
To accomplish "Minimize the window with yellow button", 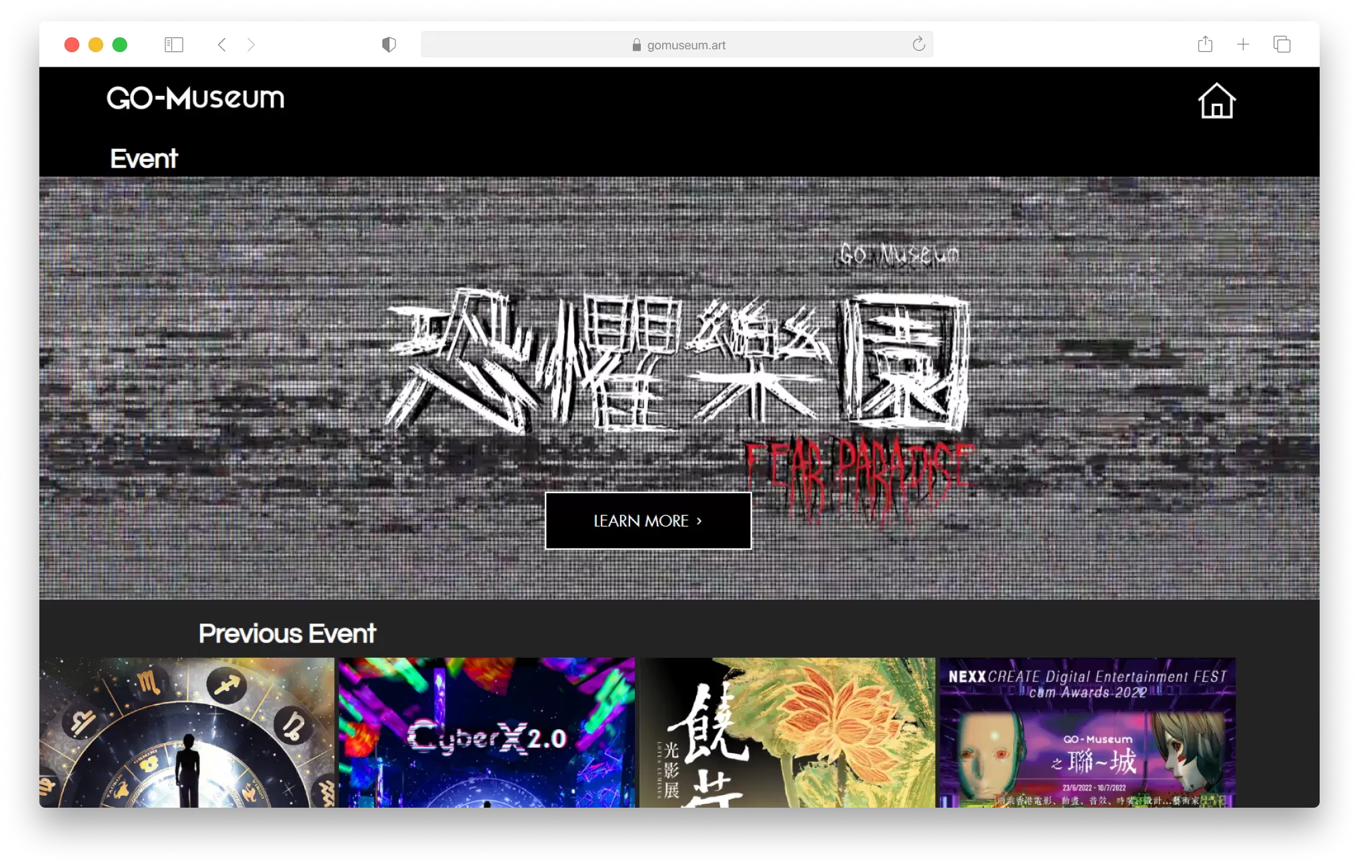I will point(96,45).
